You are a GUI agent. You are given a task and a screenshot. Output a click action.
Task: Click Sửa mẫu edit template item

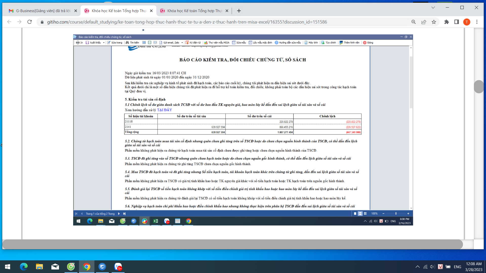click(239, 43)
